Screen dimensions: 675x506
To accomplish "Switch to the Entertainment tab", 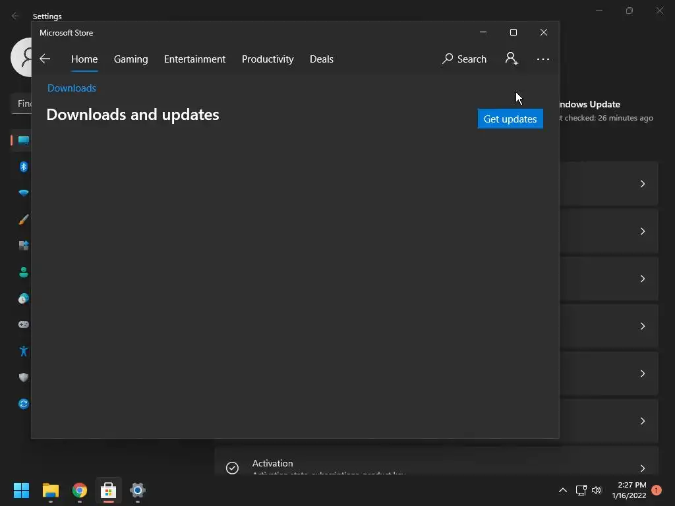I will [194, 59].
